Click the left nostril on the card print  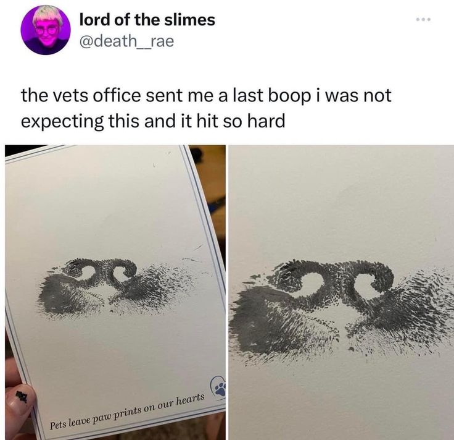coord(88,273)
